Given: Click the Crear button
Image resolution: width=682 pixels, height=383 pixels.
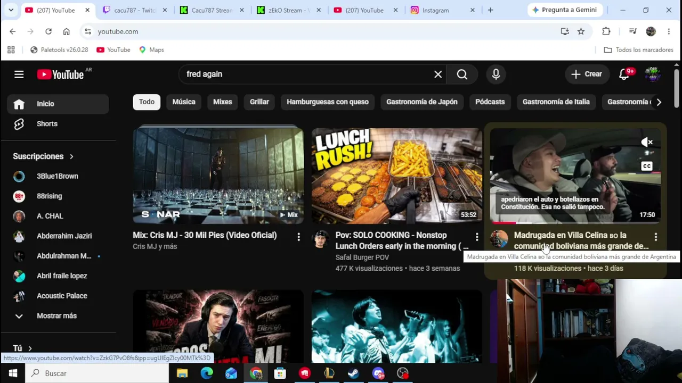Looking at the screenshot, I should click(587, 74).
